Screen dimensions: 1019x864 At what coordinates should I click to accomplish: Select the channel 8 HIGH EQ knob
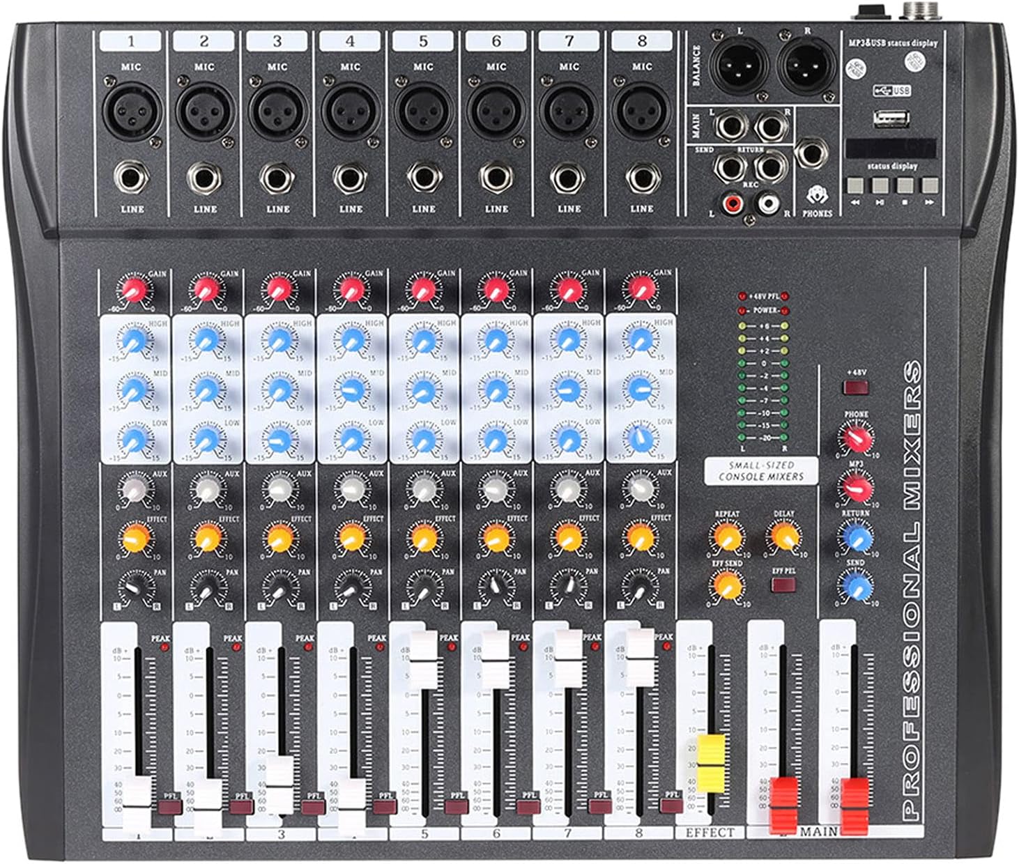pyautogui.click(x=641, y=340)
